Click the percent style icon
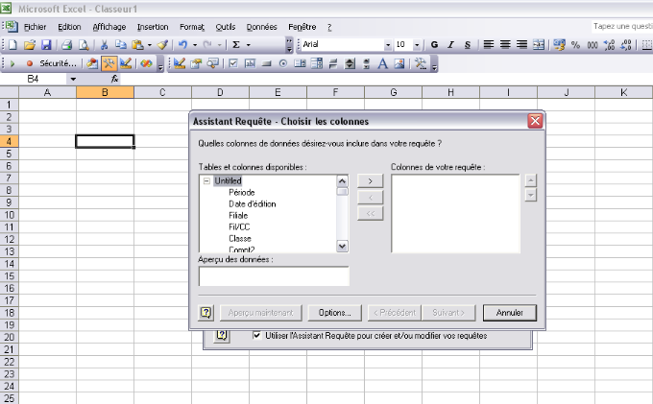The image size is (653, 404). click(575, 45)
